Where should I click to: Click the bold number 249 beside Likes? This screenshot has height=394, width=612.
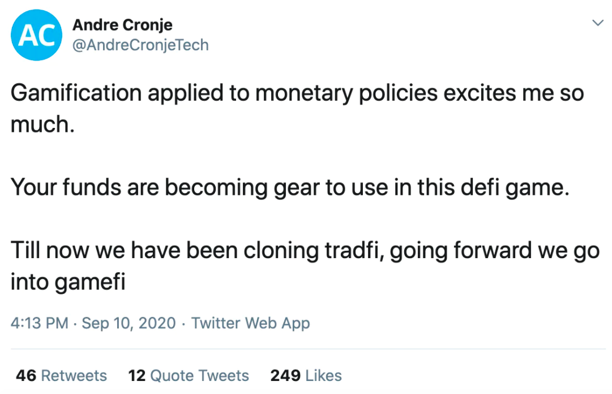pos(285,375)
